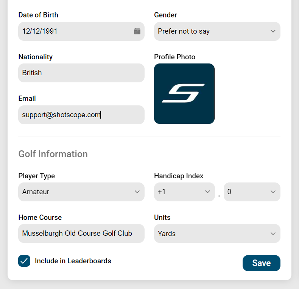Toggle the Include in Leaderboards checkbox

(24, 261)
